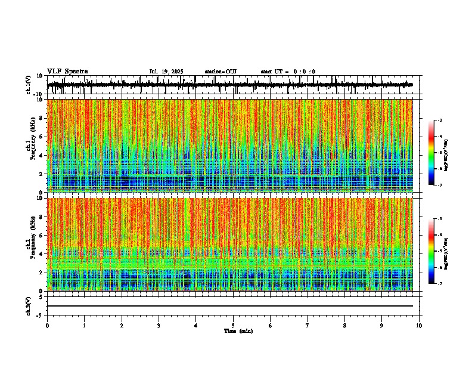Click the time axis tick label '3'
The image size is (472, 365).
click(x=159, y=326)
